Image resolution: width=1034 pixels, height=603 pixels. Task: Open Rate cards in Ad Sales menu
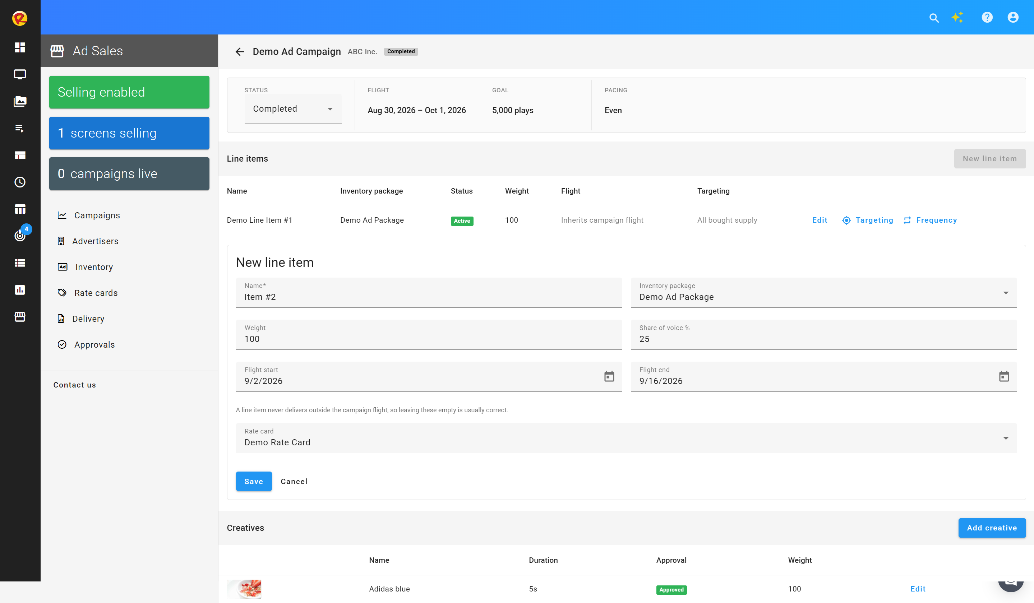(x=96, y=293)
